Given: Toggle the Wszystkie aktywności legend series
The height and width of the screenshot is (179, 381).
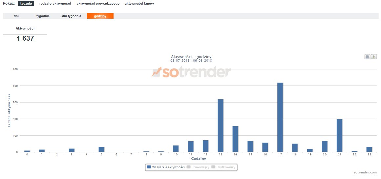Looking at the screenshot, I should coord(166,167).
